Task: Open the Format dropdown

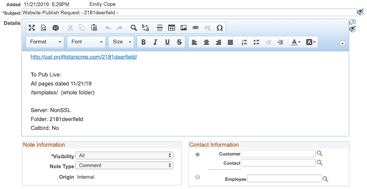Action: click(46, 42)
